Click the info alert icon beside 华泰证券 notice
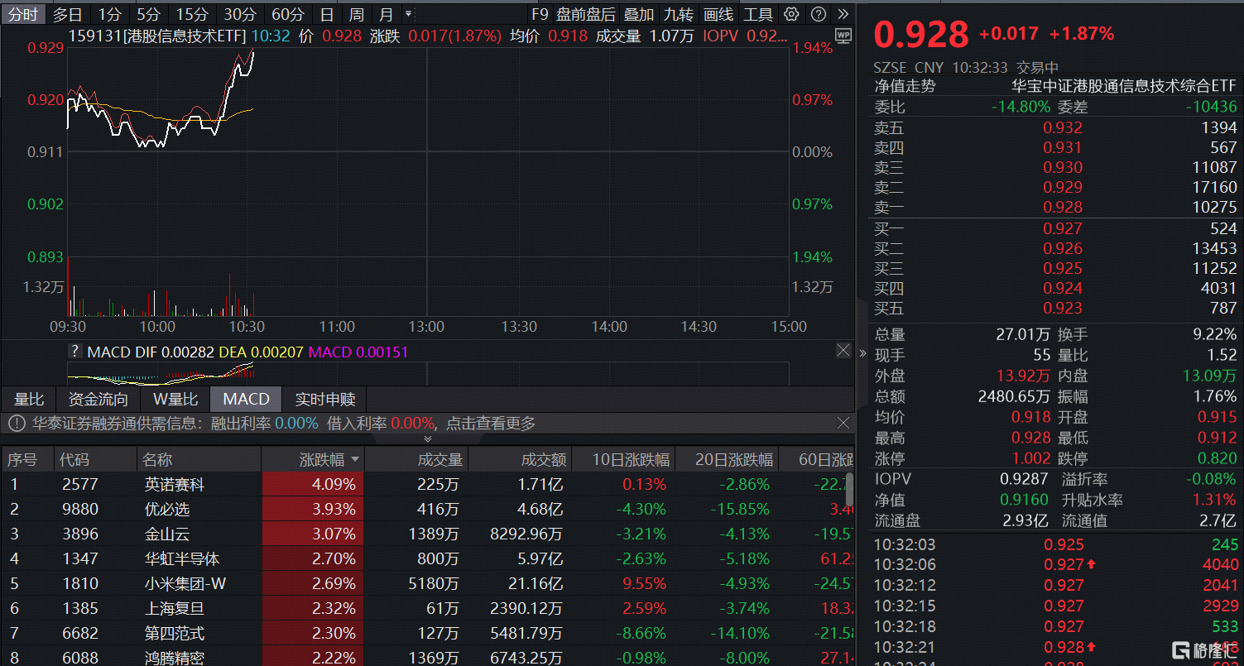The width and height of the screenshot is (1244, 666). point(17,424)
